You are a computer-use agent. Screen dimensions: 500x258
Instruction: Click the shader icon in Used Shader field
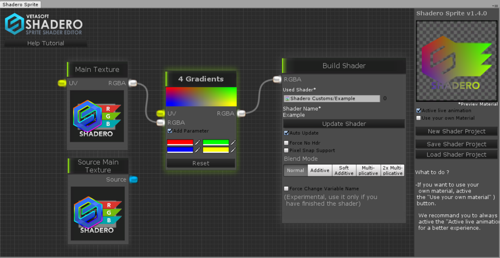pos(287,99)
